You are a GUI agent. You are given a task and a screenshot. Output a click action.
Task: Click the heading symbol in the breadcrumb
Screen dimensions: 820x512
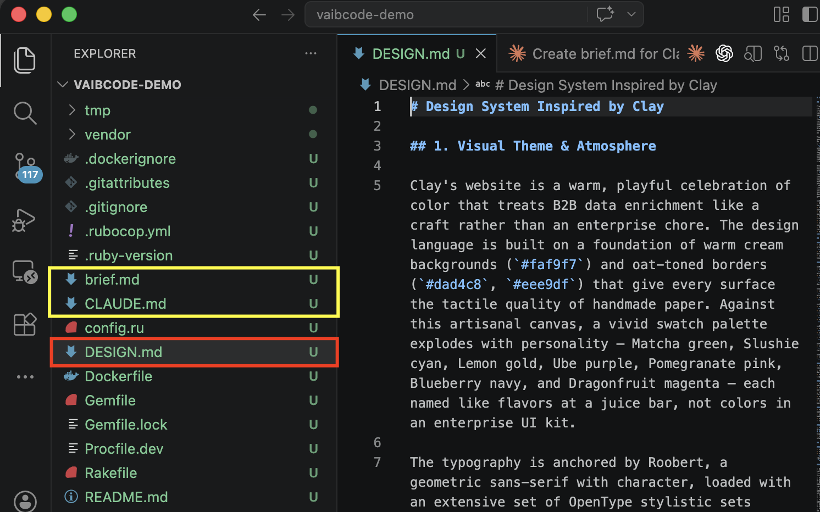[606, 85]
